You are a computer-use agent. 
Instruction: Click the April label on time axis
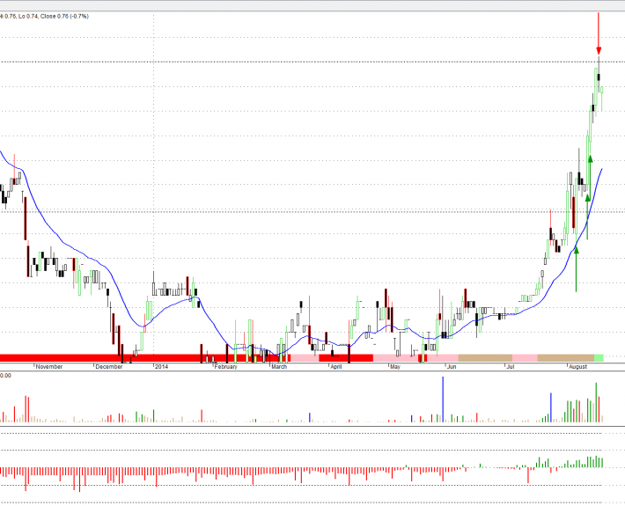pyautogui.click(x=336, y=366)
